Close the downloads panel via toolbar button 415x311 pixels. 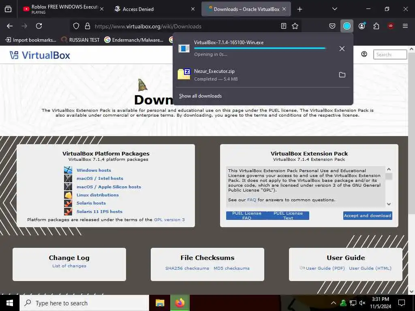coord(347,26)
